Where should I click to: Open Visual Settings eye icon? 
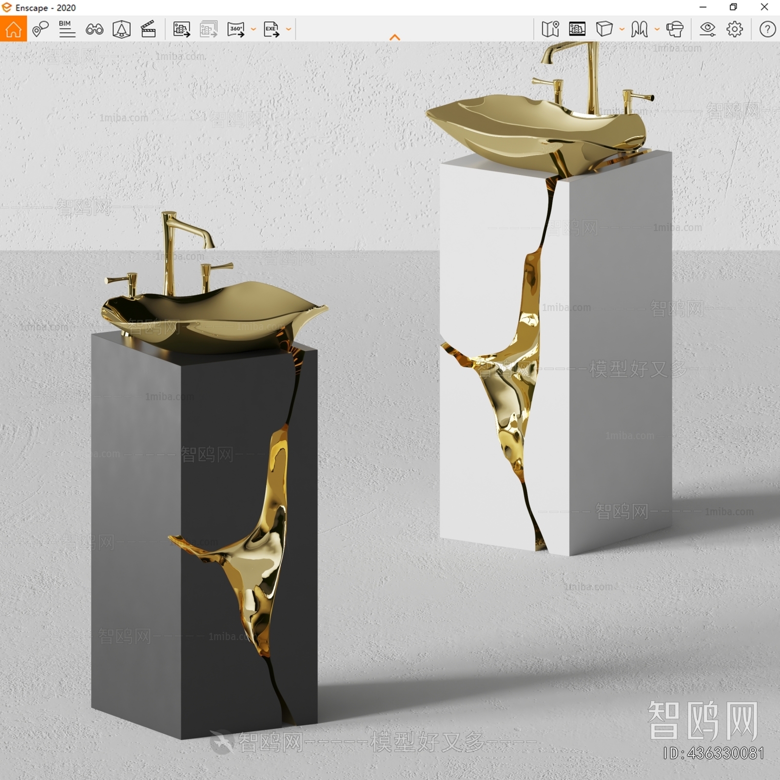707,29
